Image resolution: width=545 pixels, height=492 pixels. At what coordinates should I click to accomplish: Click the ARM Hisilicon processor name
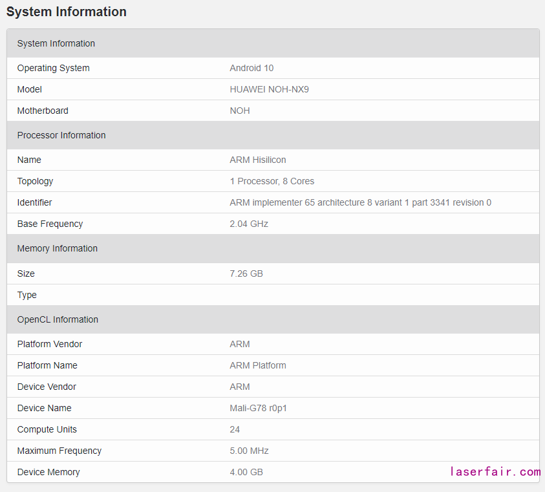pos(257,160)
